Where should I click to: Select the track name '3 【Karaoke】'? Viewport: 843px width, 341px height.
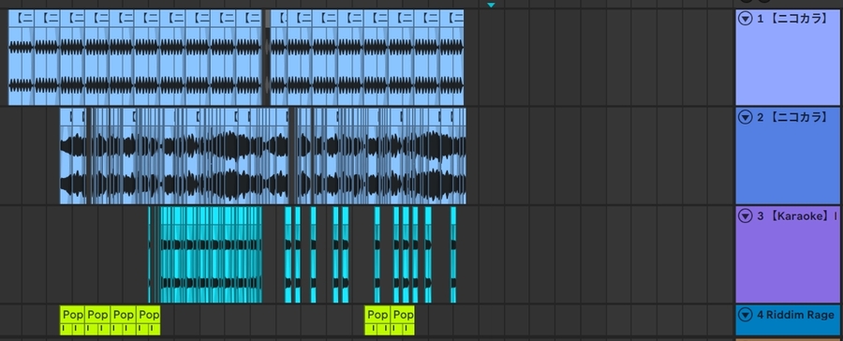pos(793,216)
